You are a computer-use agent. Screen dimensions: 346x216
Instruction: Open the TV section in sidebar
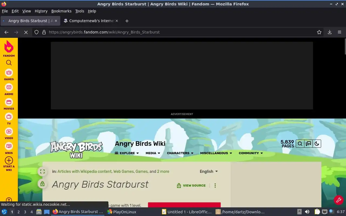point(9,119)
